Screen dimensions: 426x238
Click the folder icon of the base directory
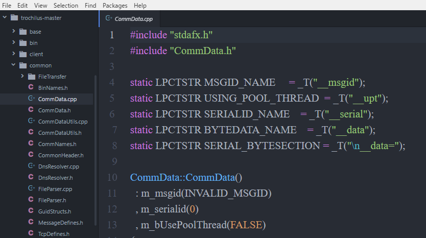[x=23, y=32]
